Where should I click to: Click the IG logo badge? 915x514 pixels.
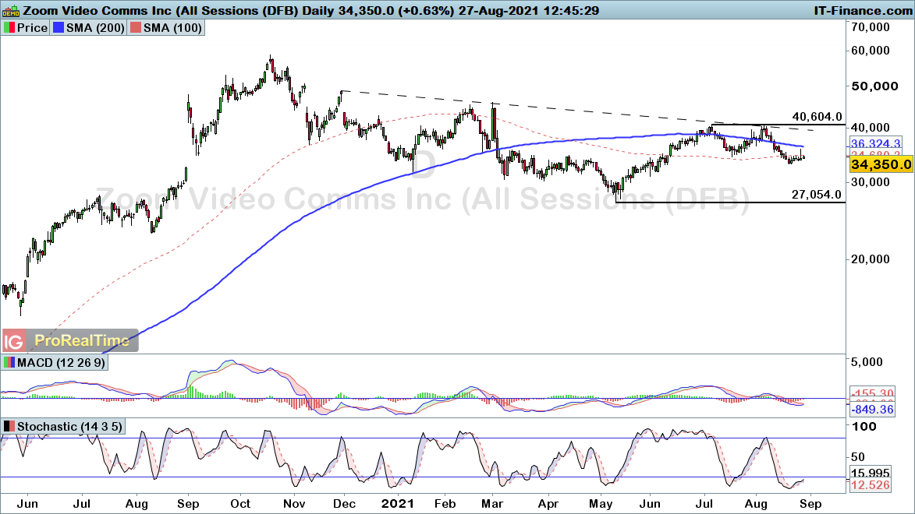pos(14,340)
